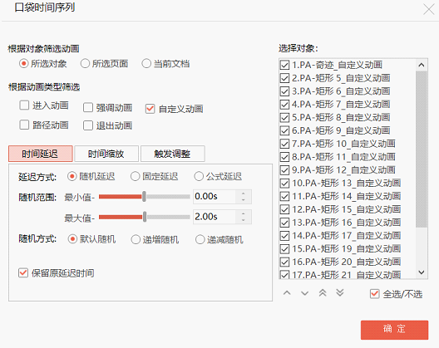This screenshot has width=439, height=348.
Task: Move selected item up one position
Action: [x=287, y=293]
